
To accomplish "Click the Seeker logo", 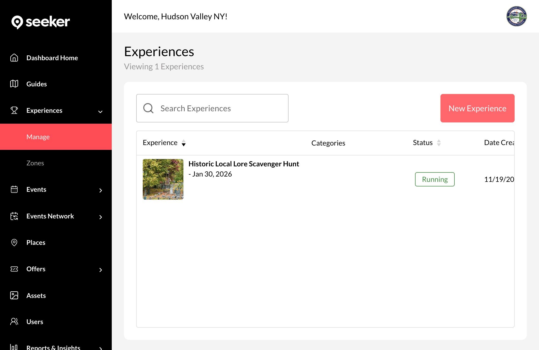I will [x=40, y=22].
